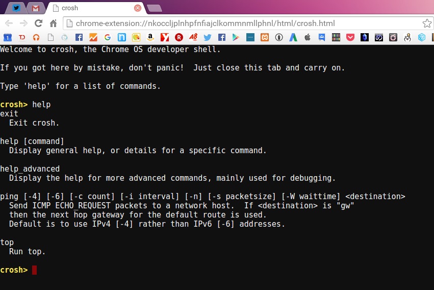Open the cyan hexagon shield bookmark
Viewport: 434px width, 290px height.
(x=422, y=37)
